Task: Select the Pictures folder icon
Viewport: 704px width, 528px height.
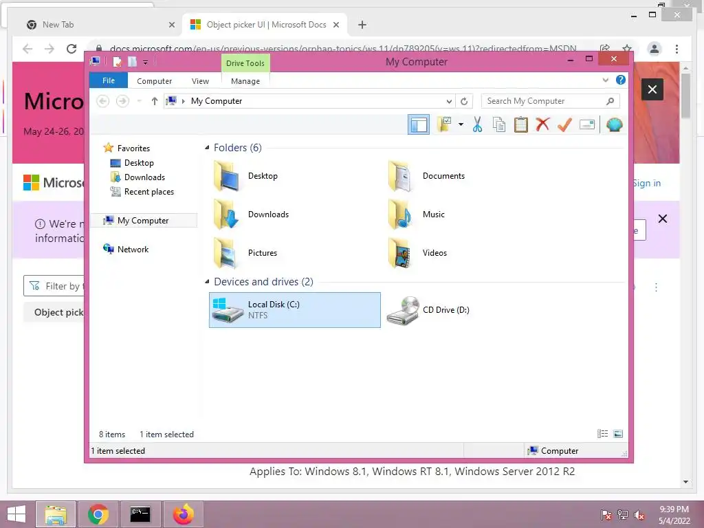Action: pyautogui.click(x=225, y=253)
